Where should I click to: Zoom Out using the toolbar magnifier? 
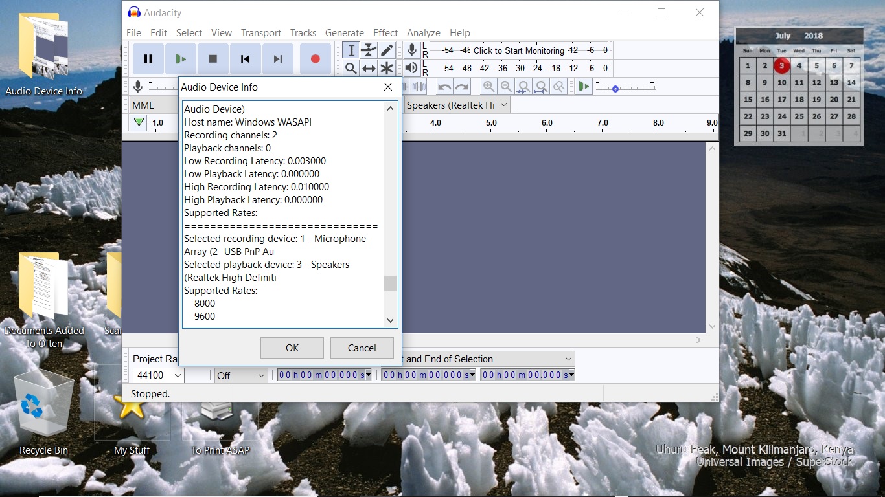[506, 87]
